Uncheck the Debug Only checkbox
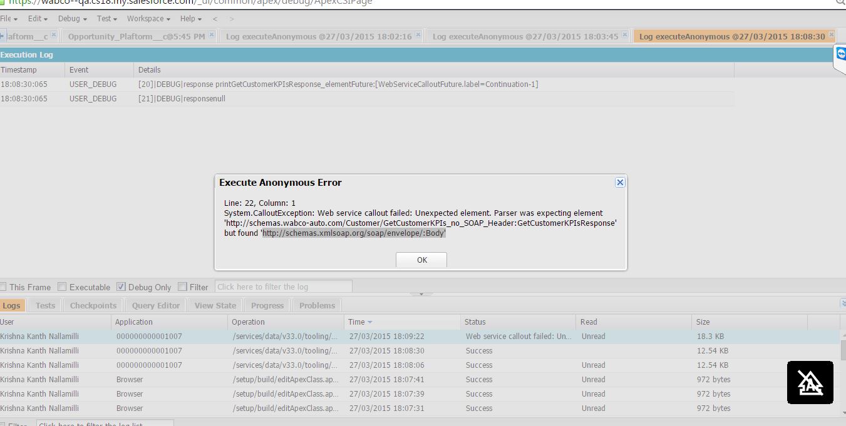Viewport: 846px width, 426px height. tap(121, 287)
